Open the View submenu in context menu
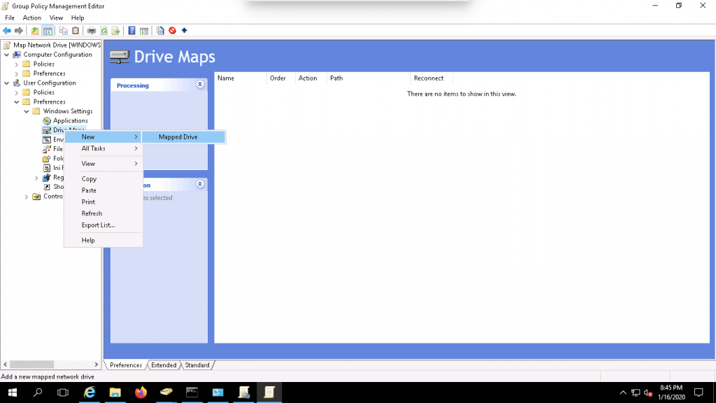Viewport: 716px width, 403px height. 103,164
